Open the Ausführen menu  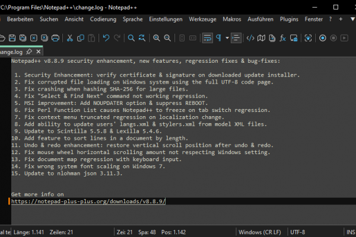(x=260, y=20)
